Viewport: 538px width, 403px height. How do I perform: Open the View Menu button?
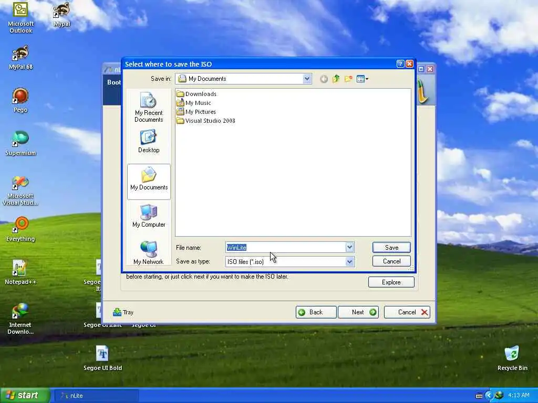tap(363, 79)
